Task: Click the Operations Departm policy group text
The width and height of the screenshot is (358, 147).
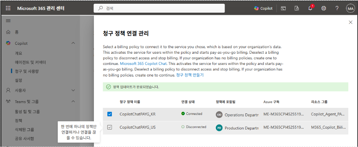Action: point(241,115)
